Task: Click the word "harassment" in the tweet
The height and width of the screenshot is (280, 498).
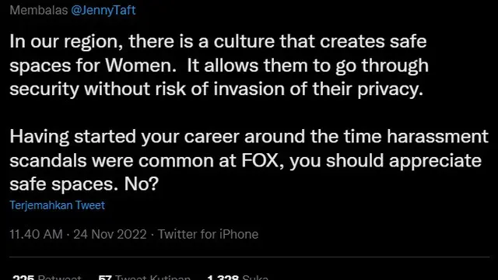Action: (437, 137)
